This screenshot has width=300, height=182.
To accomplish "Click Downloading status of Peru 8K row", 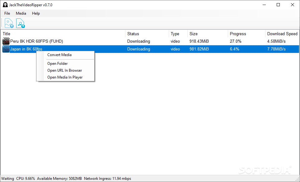I will pyautogui.click(x=138, y=41).
